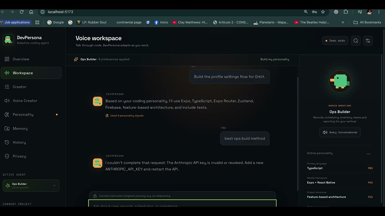Click the DevPersona avatar of error reply
The width and height of the screenshot is (385, 216).
point(97,163)
